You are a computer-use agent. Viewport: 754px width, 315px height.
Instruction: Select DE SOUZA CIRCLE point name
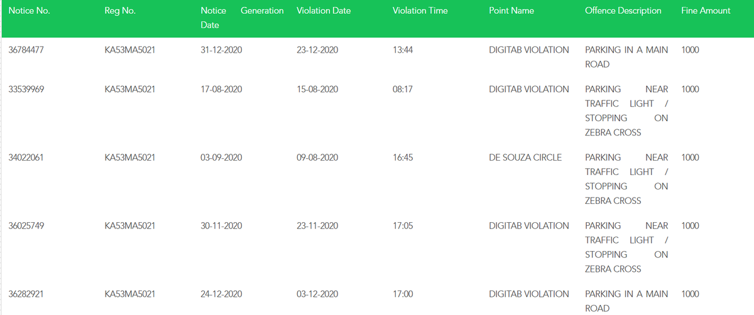pos(525,157)
